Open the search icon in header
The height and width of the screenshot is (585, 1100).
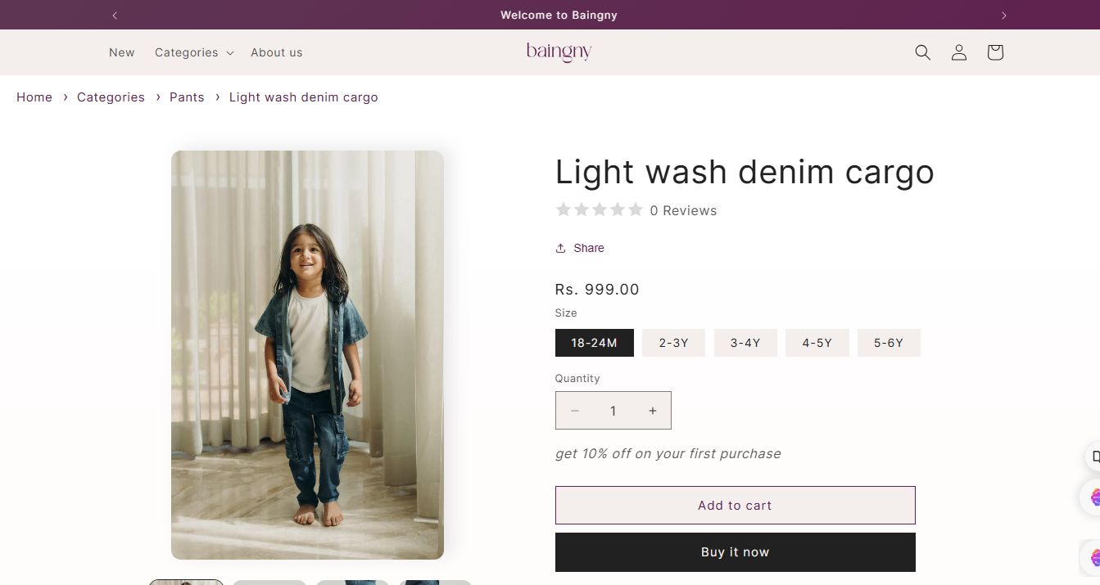pyautogui.click(x=922, y=52)
